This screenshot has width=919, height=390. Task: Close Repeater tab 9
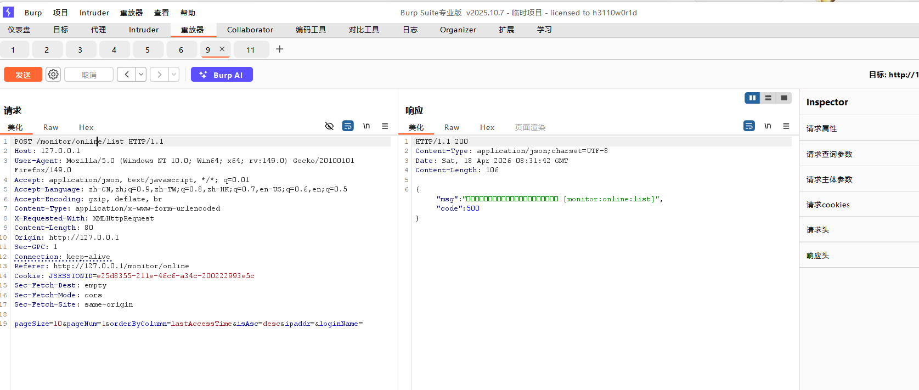222,49
